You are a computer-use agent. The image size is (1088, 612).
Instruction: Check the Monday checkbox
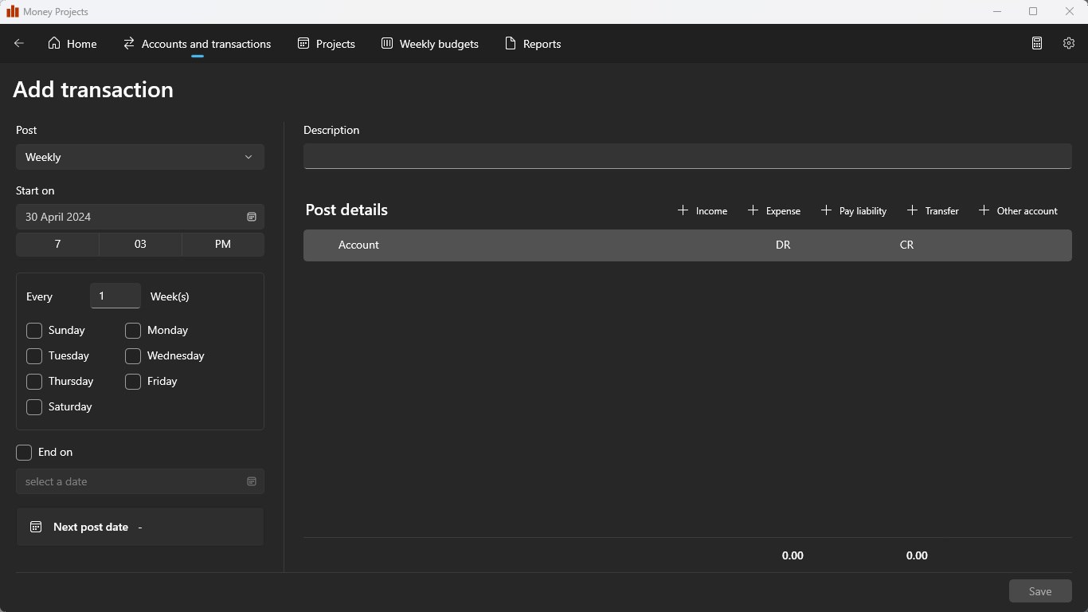(133, 330)
